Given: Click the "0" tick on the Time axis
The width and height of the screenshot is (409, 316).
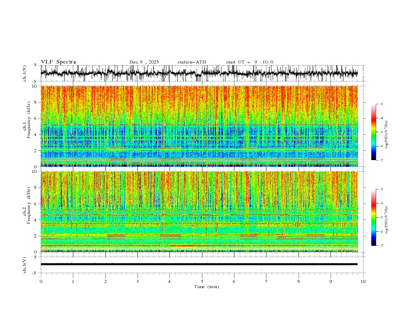Looking at the screenshot, I should (41, 281).
